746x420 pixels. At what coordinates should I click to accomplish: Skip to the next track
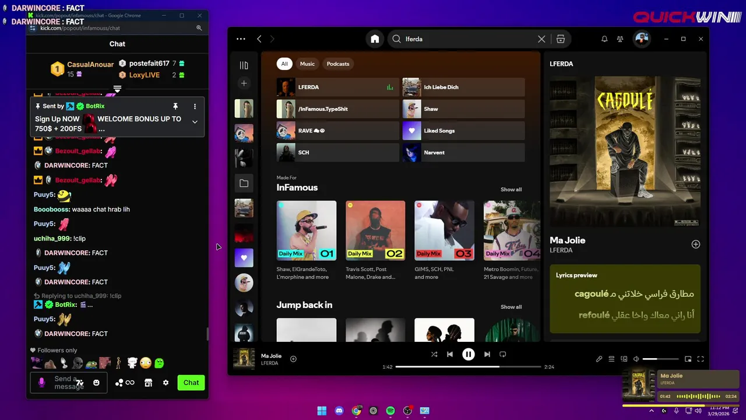487,354
